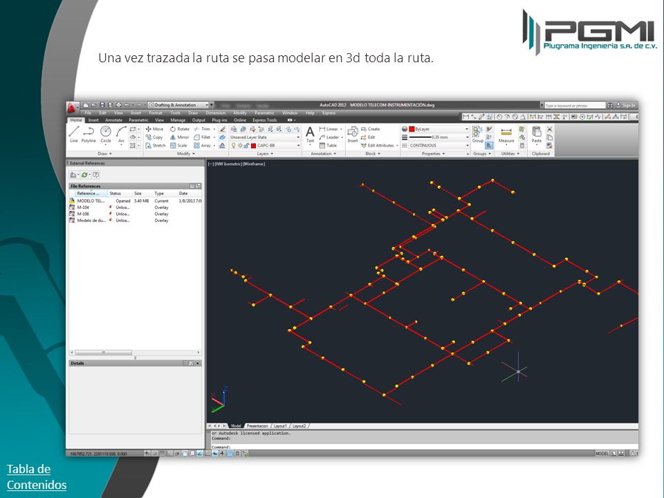
Task: Open the File menu
Action: pos(88,113)
